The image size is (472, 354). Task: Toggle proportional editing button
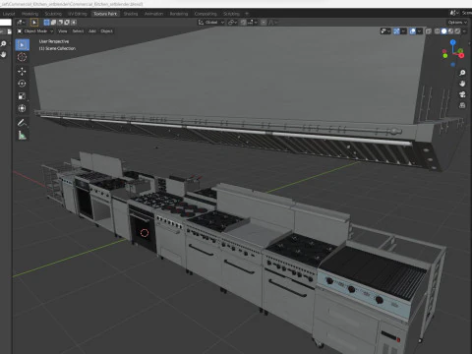coord(264,23)
